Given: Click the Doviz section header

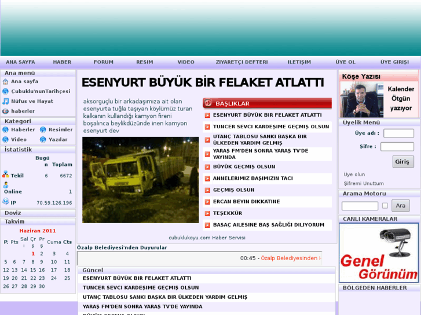Looking at the screenshot, I should [x=38, y=213].
